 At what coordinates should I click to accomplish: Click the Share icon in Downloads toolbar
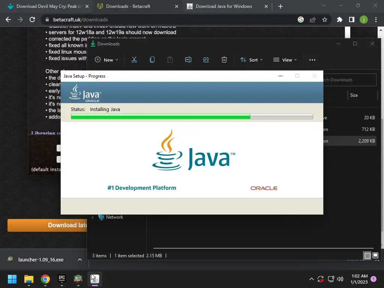(x=206, y=60)
